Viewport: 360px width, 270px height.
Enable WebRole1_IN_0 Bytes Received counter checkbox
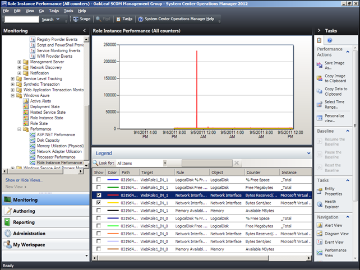point(99,233)
